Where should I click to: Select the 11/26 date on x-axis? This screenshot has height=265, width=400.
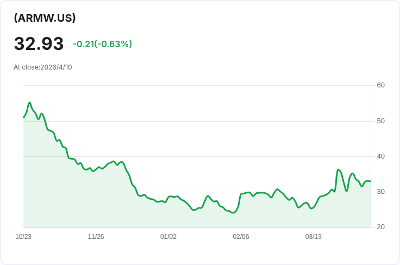tap(96, 237)
